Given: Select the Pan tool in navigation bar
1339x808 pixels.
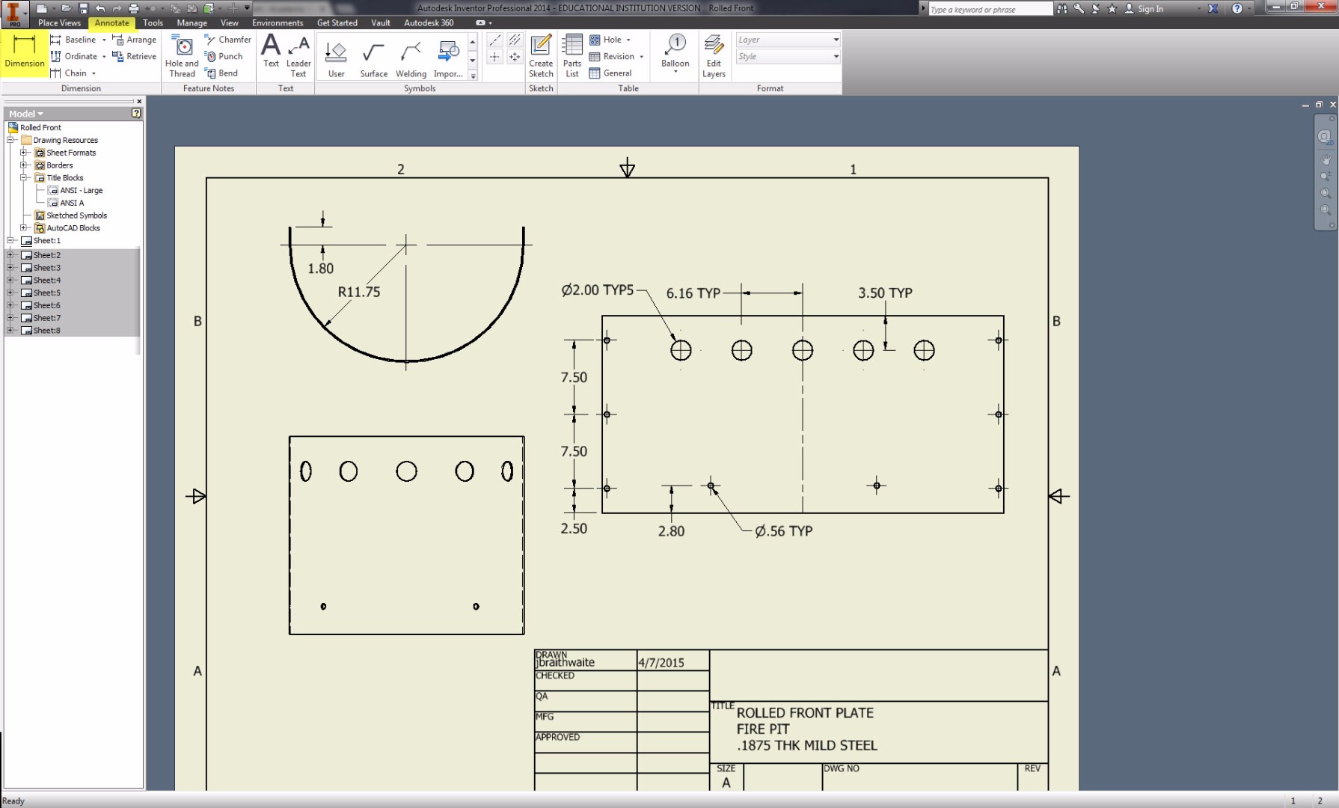Looking at the screenshot, I should pos(1326,159).
